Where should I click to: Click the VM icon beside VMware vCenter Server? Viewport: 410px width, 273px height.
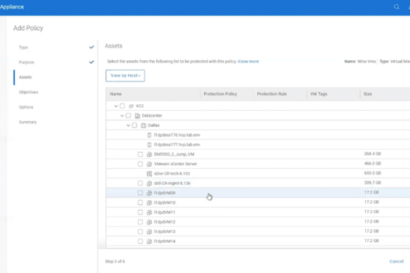click(x=149, y=164)
